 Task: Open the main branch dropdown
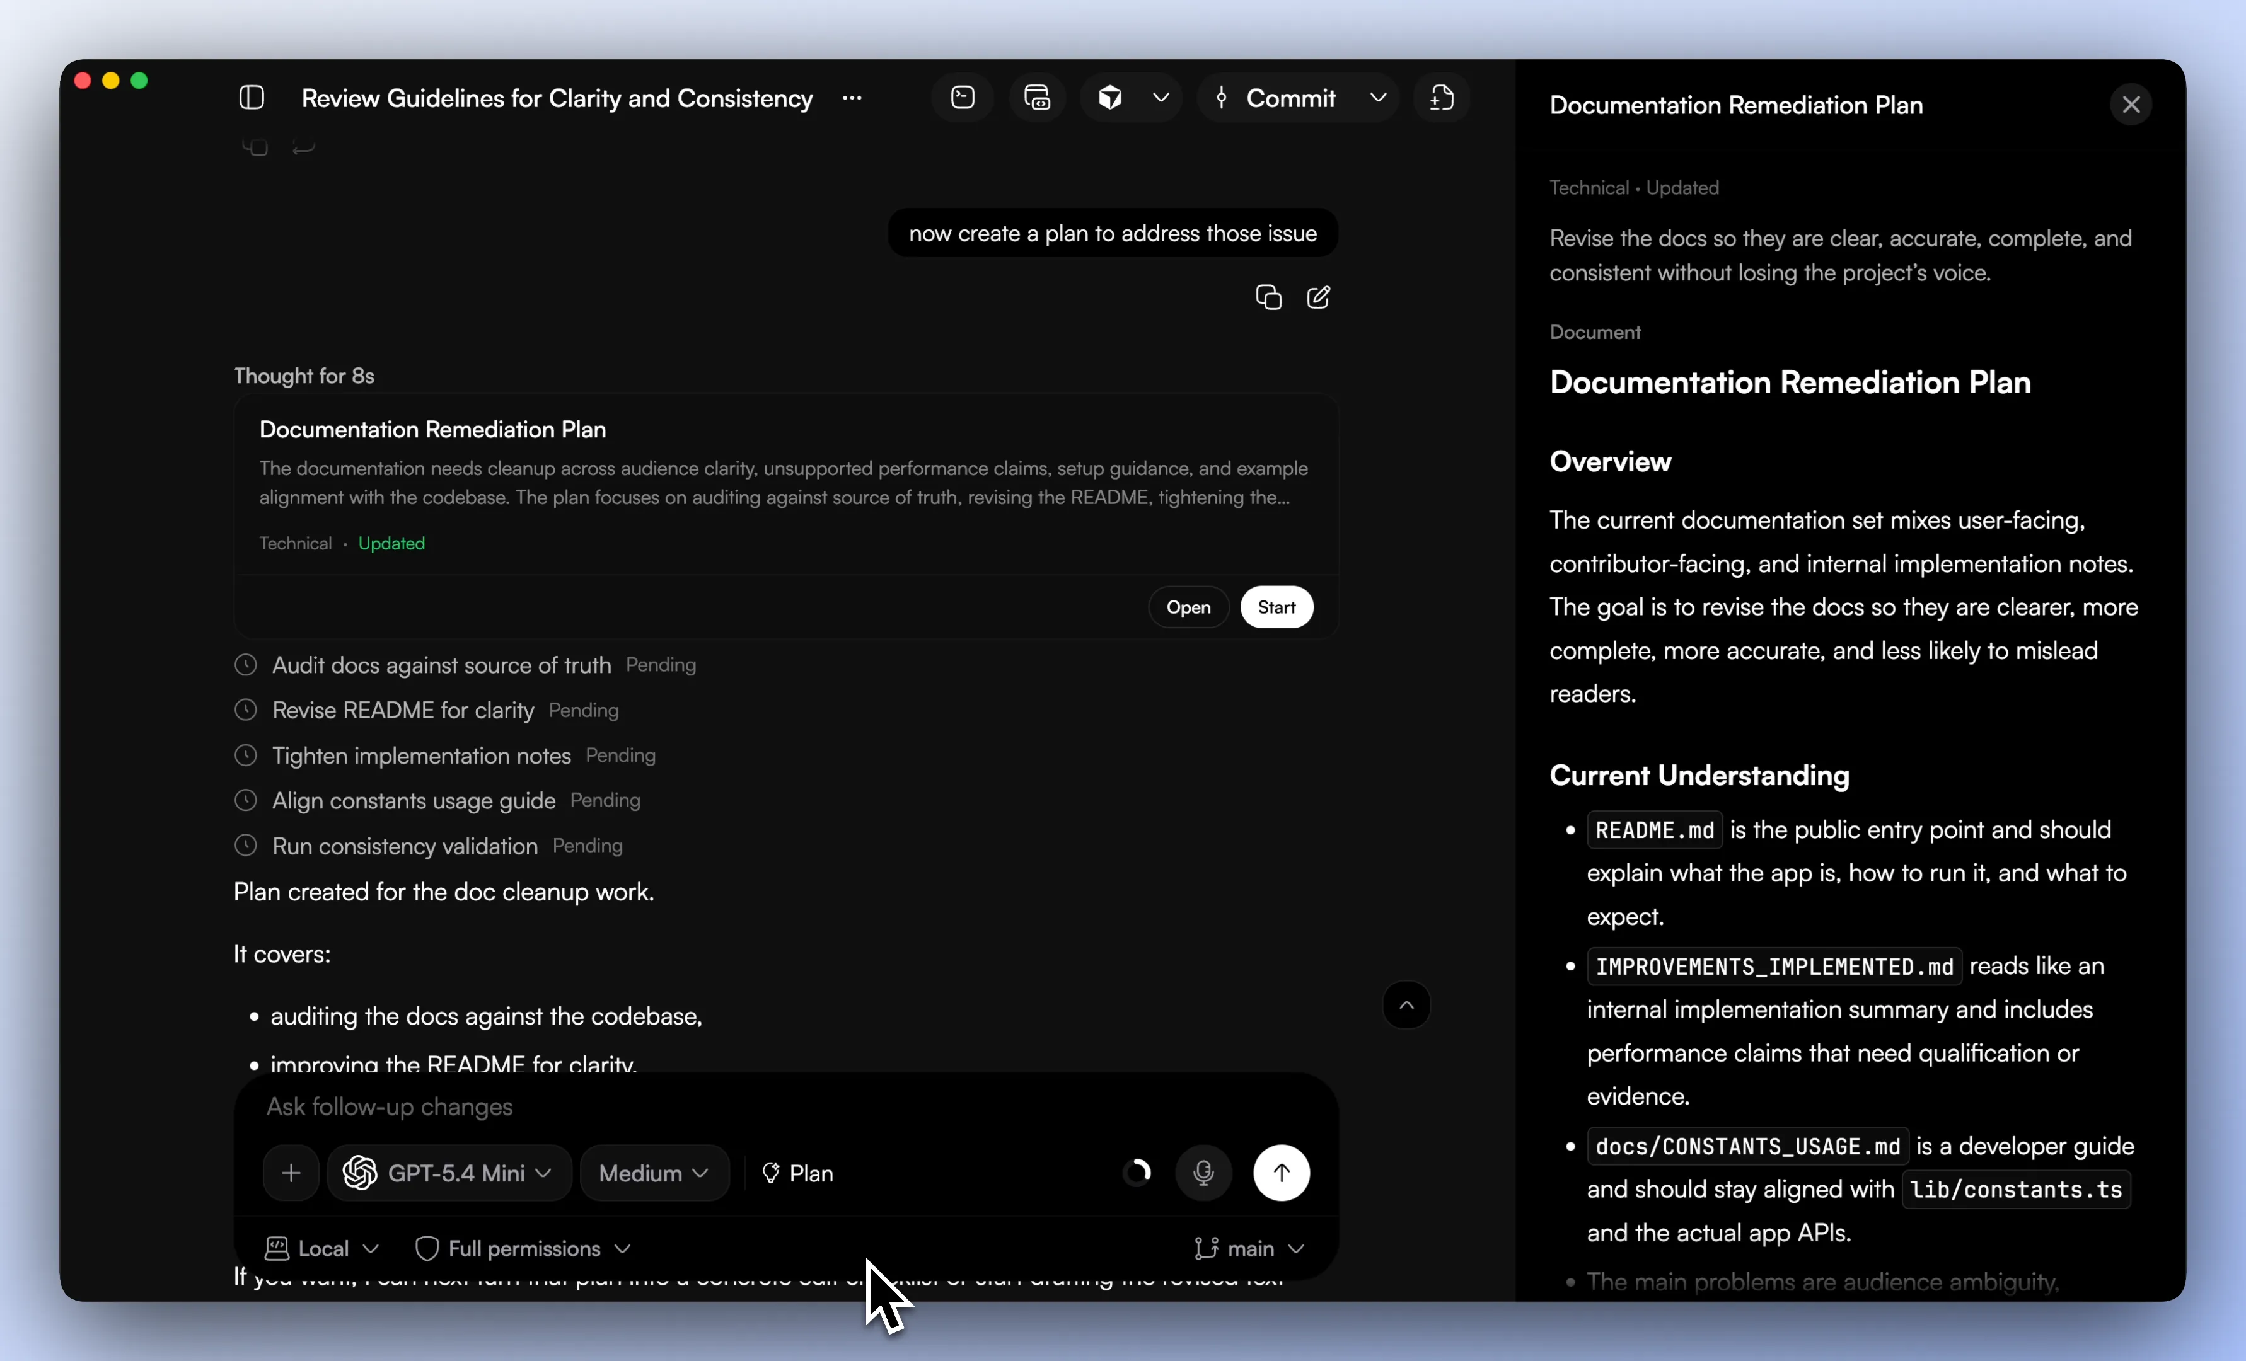(x=1249, y=1248)
